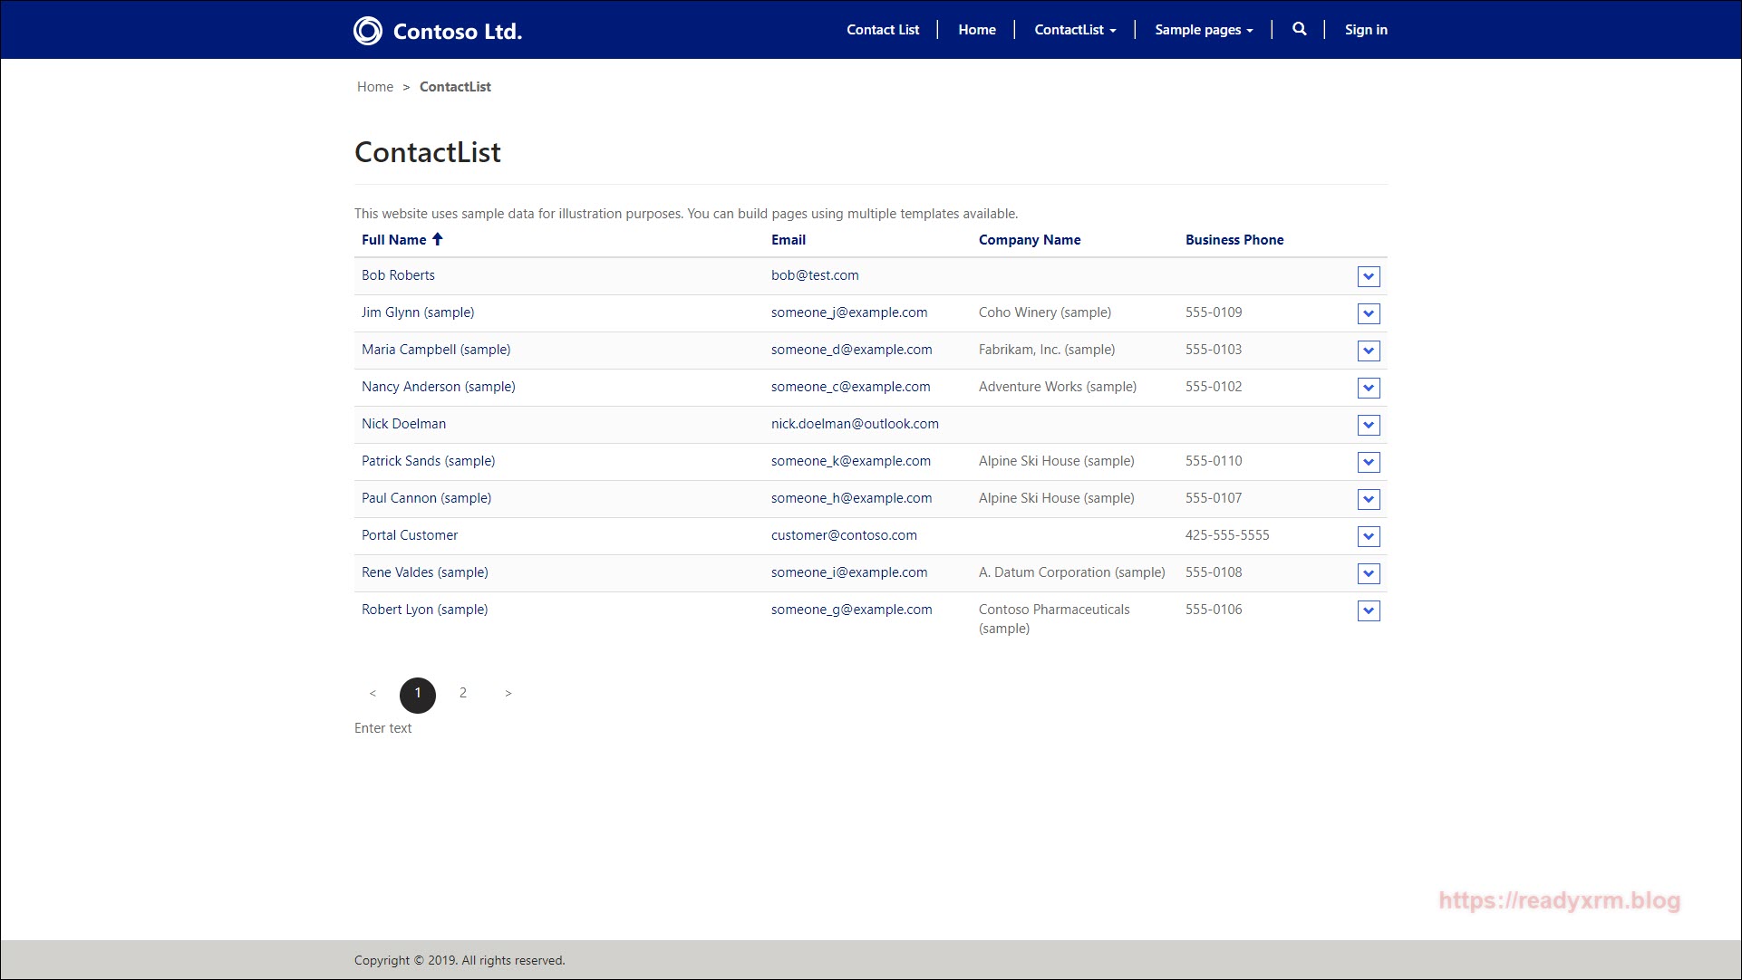The width and height of the screenshot is (1742, 980).
Task: Click Sign in link
Action: (x=1366, y=30)
